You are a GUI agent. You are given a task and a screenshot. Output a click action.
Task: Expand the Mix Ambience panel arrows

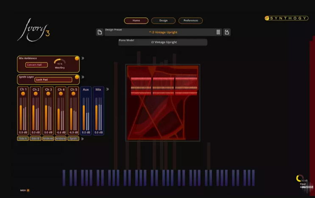[x=83, y=59]
